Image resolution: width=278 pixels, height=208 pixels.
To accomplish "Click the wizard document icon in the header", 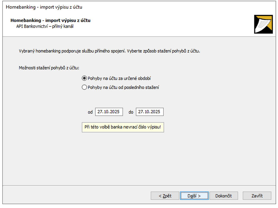I will (263, 24).
